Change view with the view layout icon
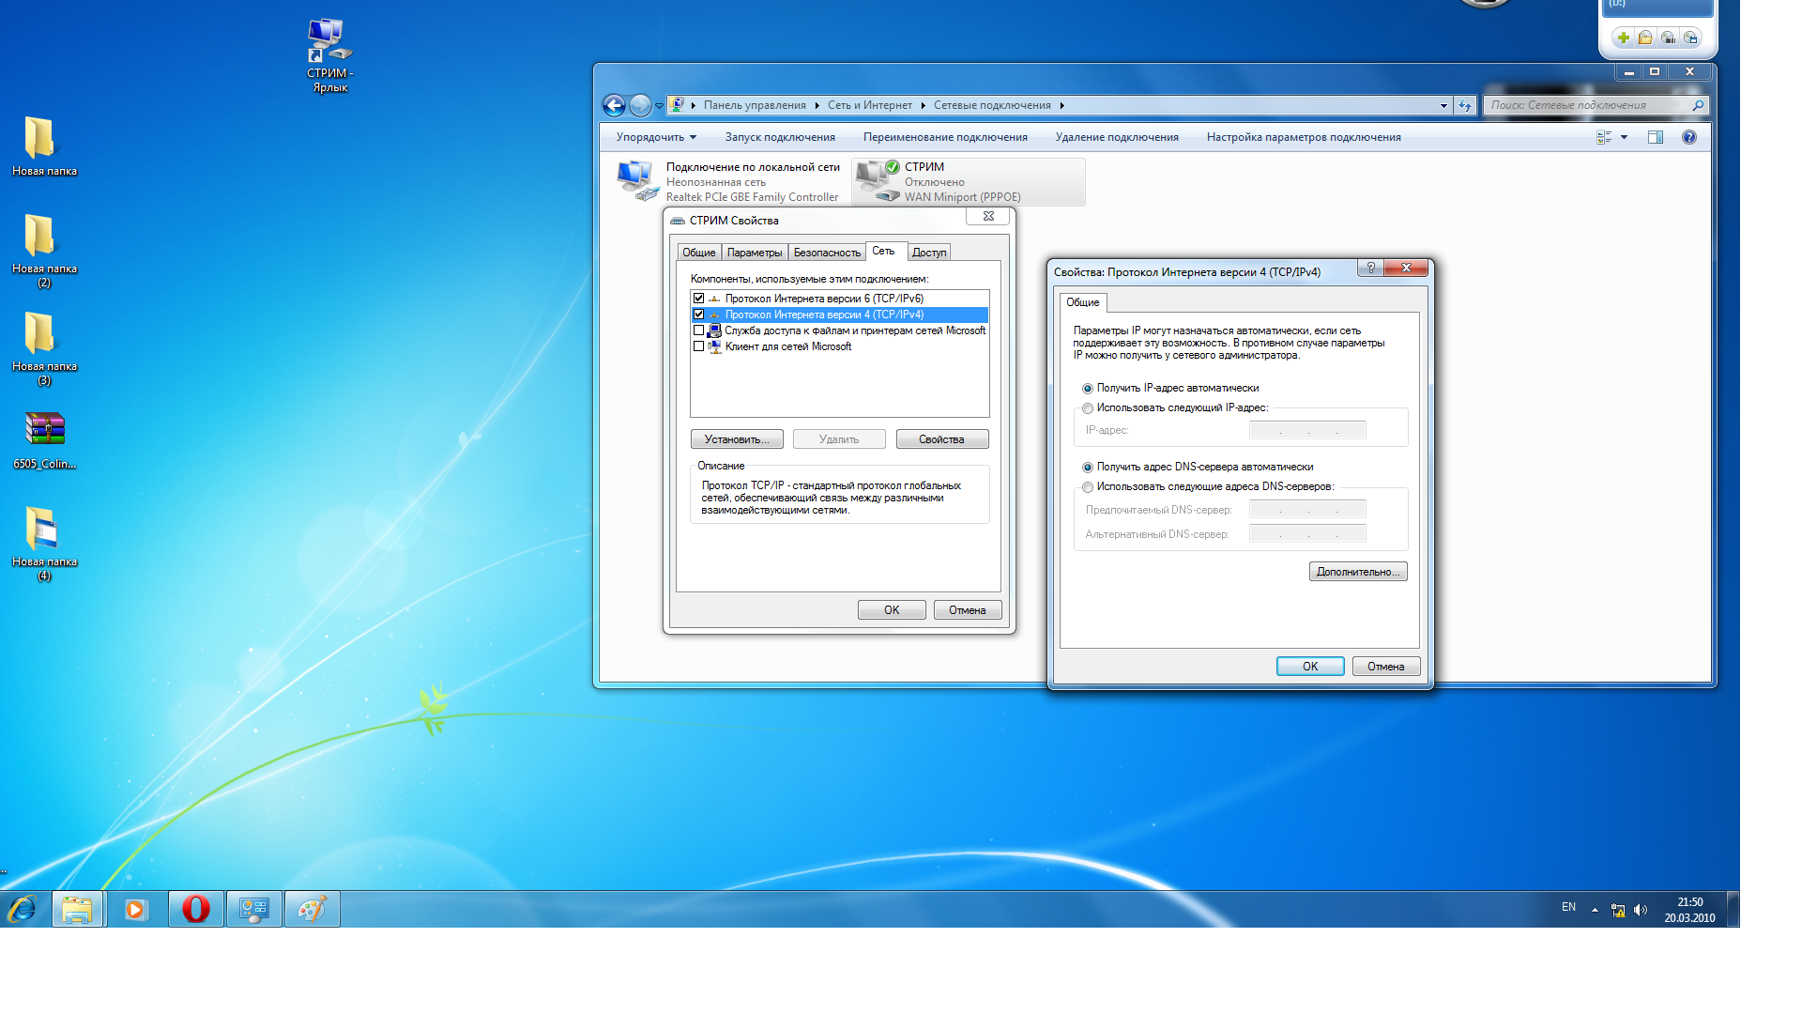 click(x=1604, y=137)
